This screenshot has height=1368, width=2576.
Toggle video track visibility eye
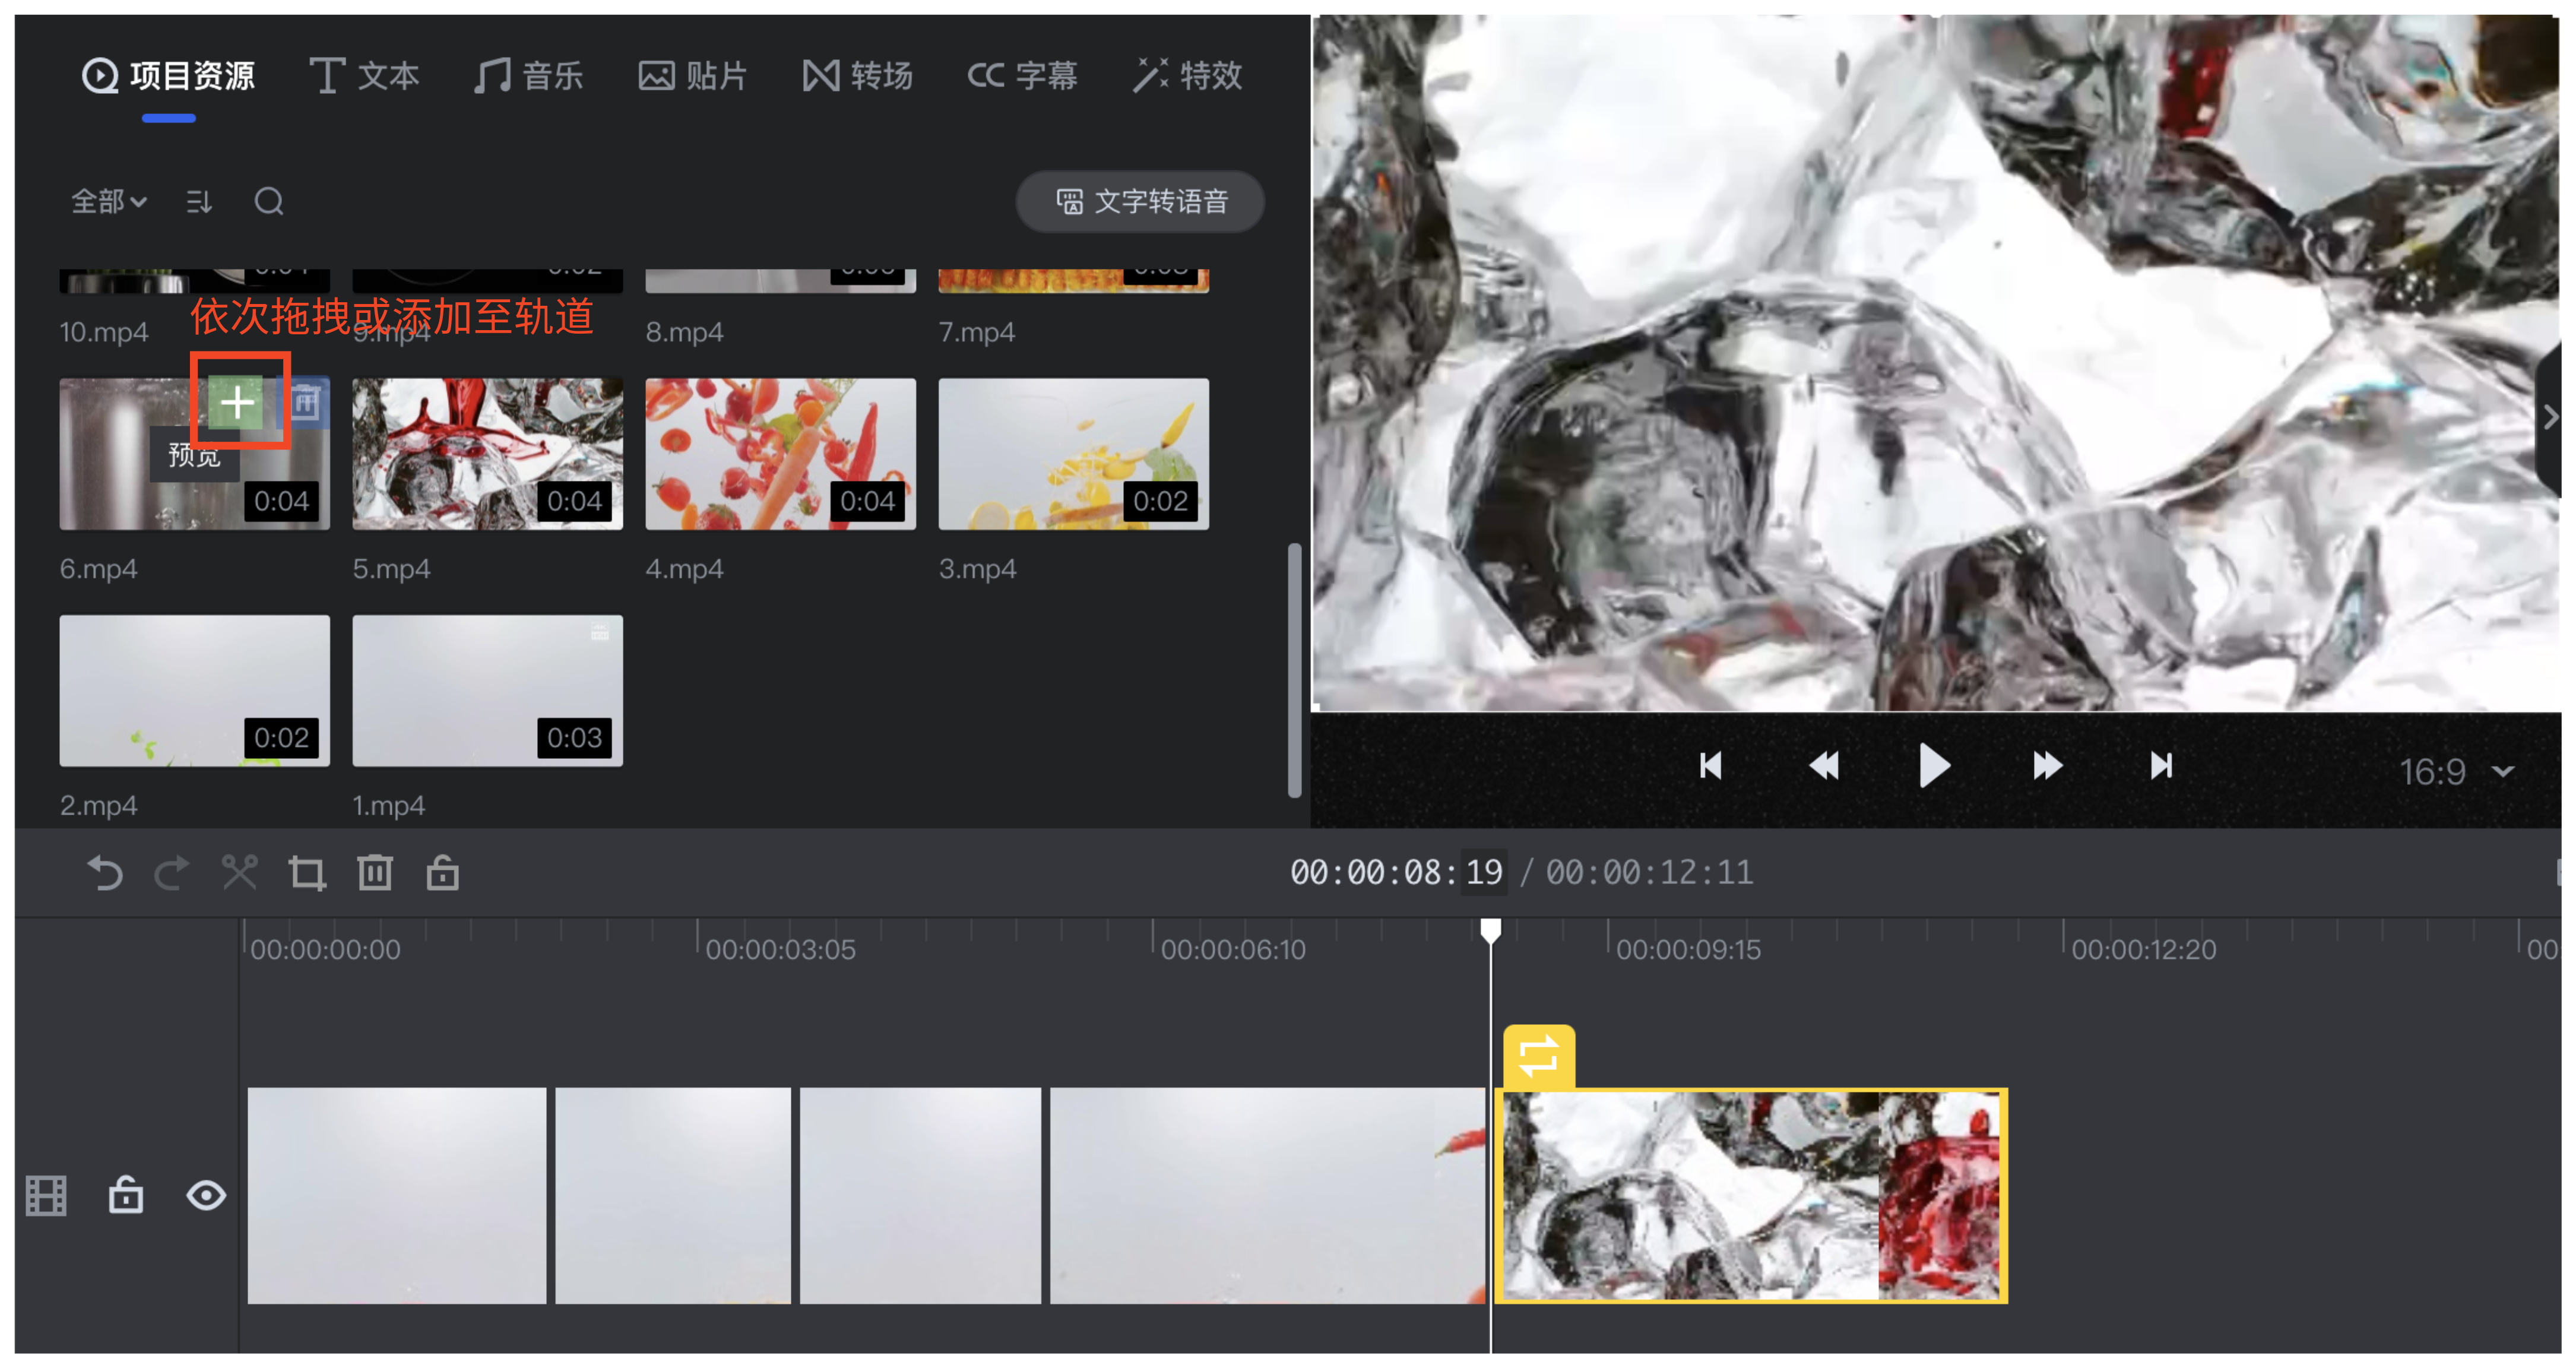point(206,1195)
